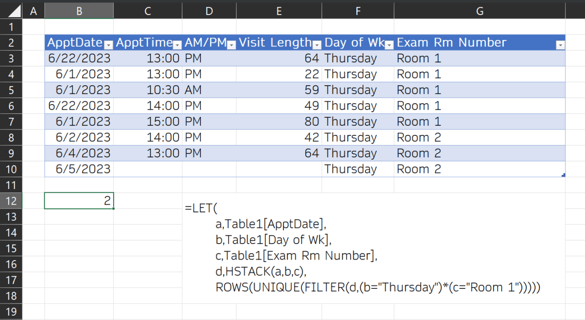Open the Visit Length filter dropdown
This screenshot has height=320, width=585.
point(317,45)
